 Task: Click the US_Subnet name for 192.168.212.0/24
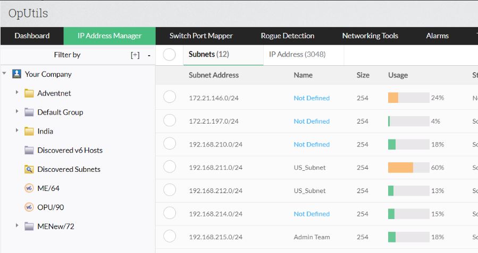(309, 190)
